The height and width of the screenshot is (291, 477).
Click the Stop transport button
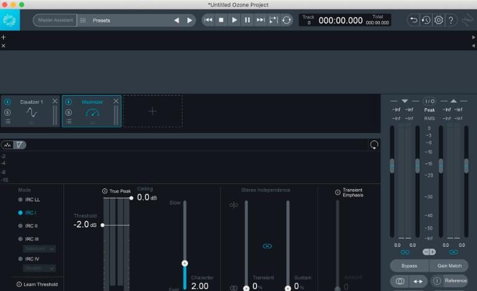[x=221, y=20]
